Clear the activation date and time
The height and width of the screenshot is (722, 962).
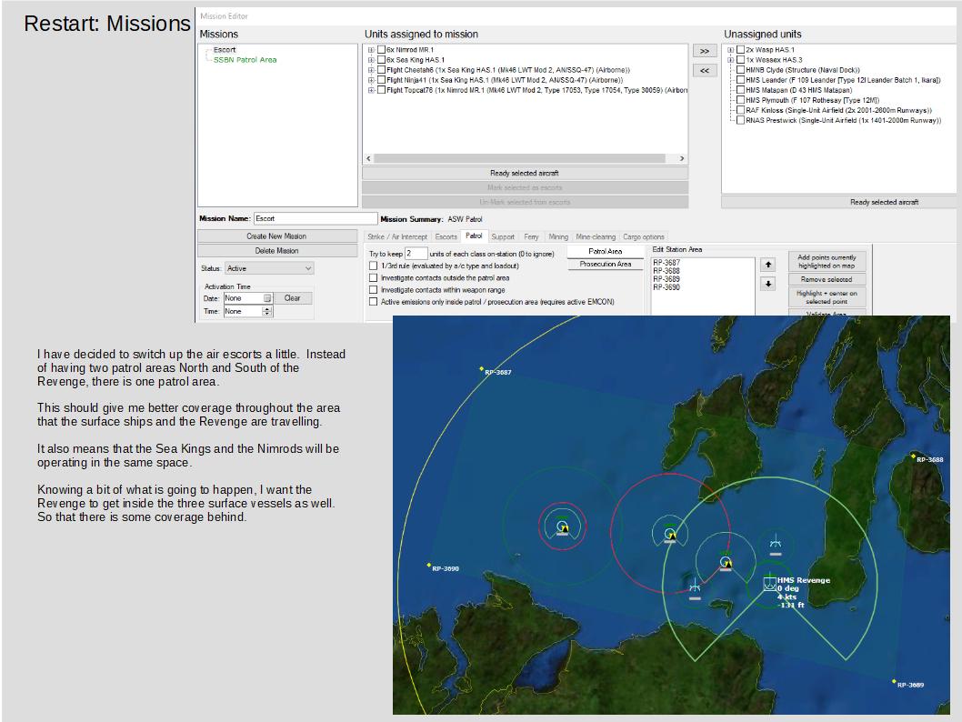[x=293, y=298]
